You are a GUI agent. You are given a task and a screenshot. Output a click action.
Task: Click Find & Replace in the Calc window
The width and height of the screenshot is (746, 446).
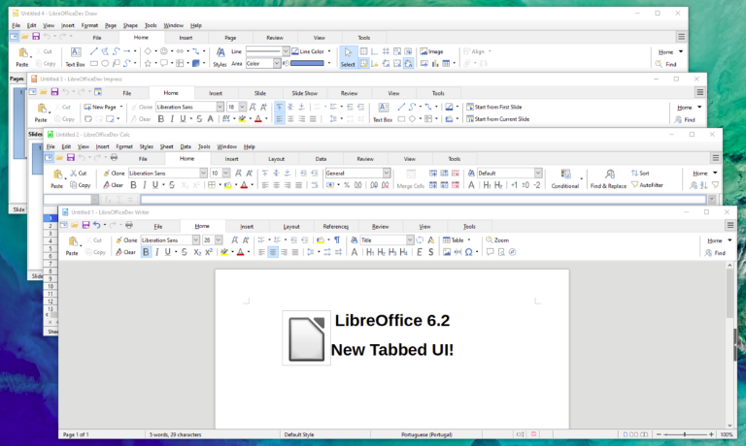pyautogui.click(x=608, y=179)
